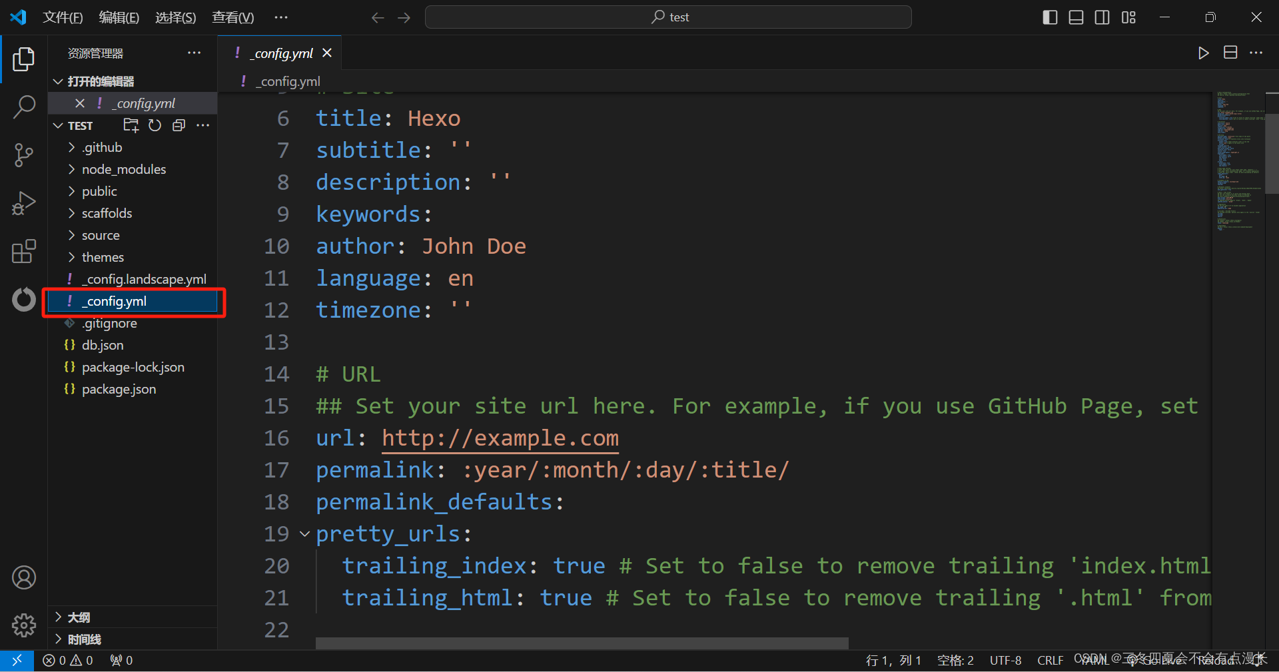Run the current file with play button

pos(1203,53)
